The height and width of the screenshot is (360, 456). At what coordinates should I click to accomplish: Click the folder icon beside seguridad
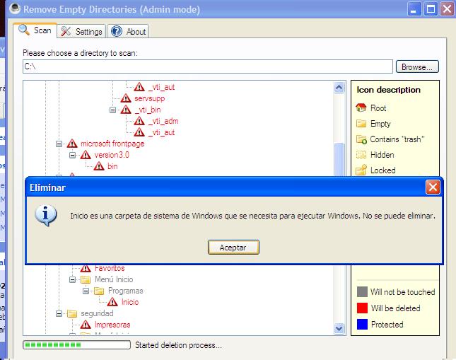[x=72, y=313]
